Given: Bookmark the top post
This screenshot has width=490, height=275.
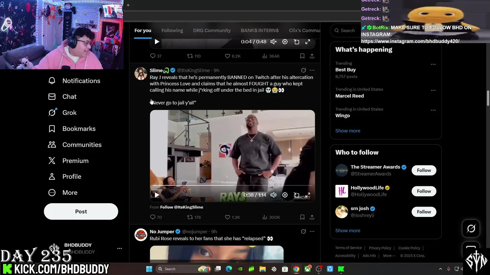Looking at the screenshot, I should [x=302, y=56].
